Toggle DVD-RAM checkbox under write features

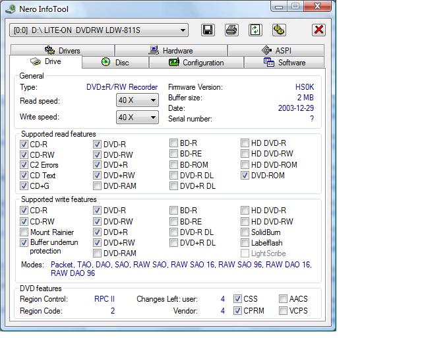(x=97, y=253)
